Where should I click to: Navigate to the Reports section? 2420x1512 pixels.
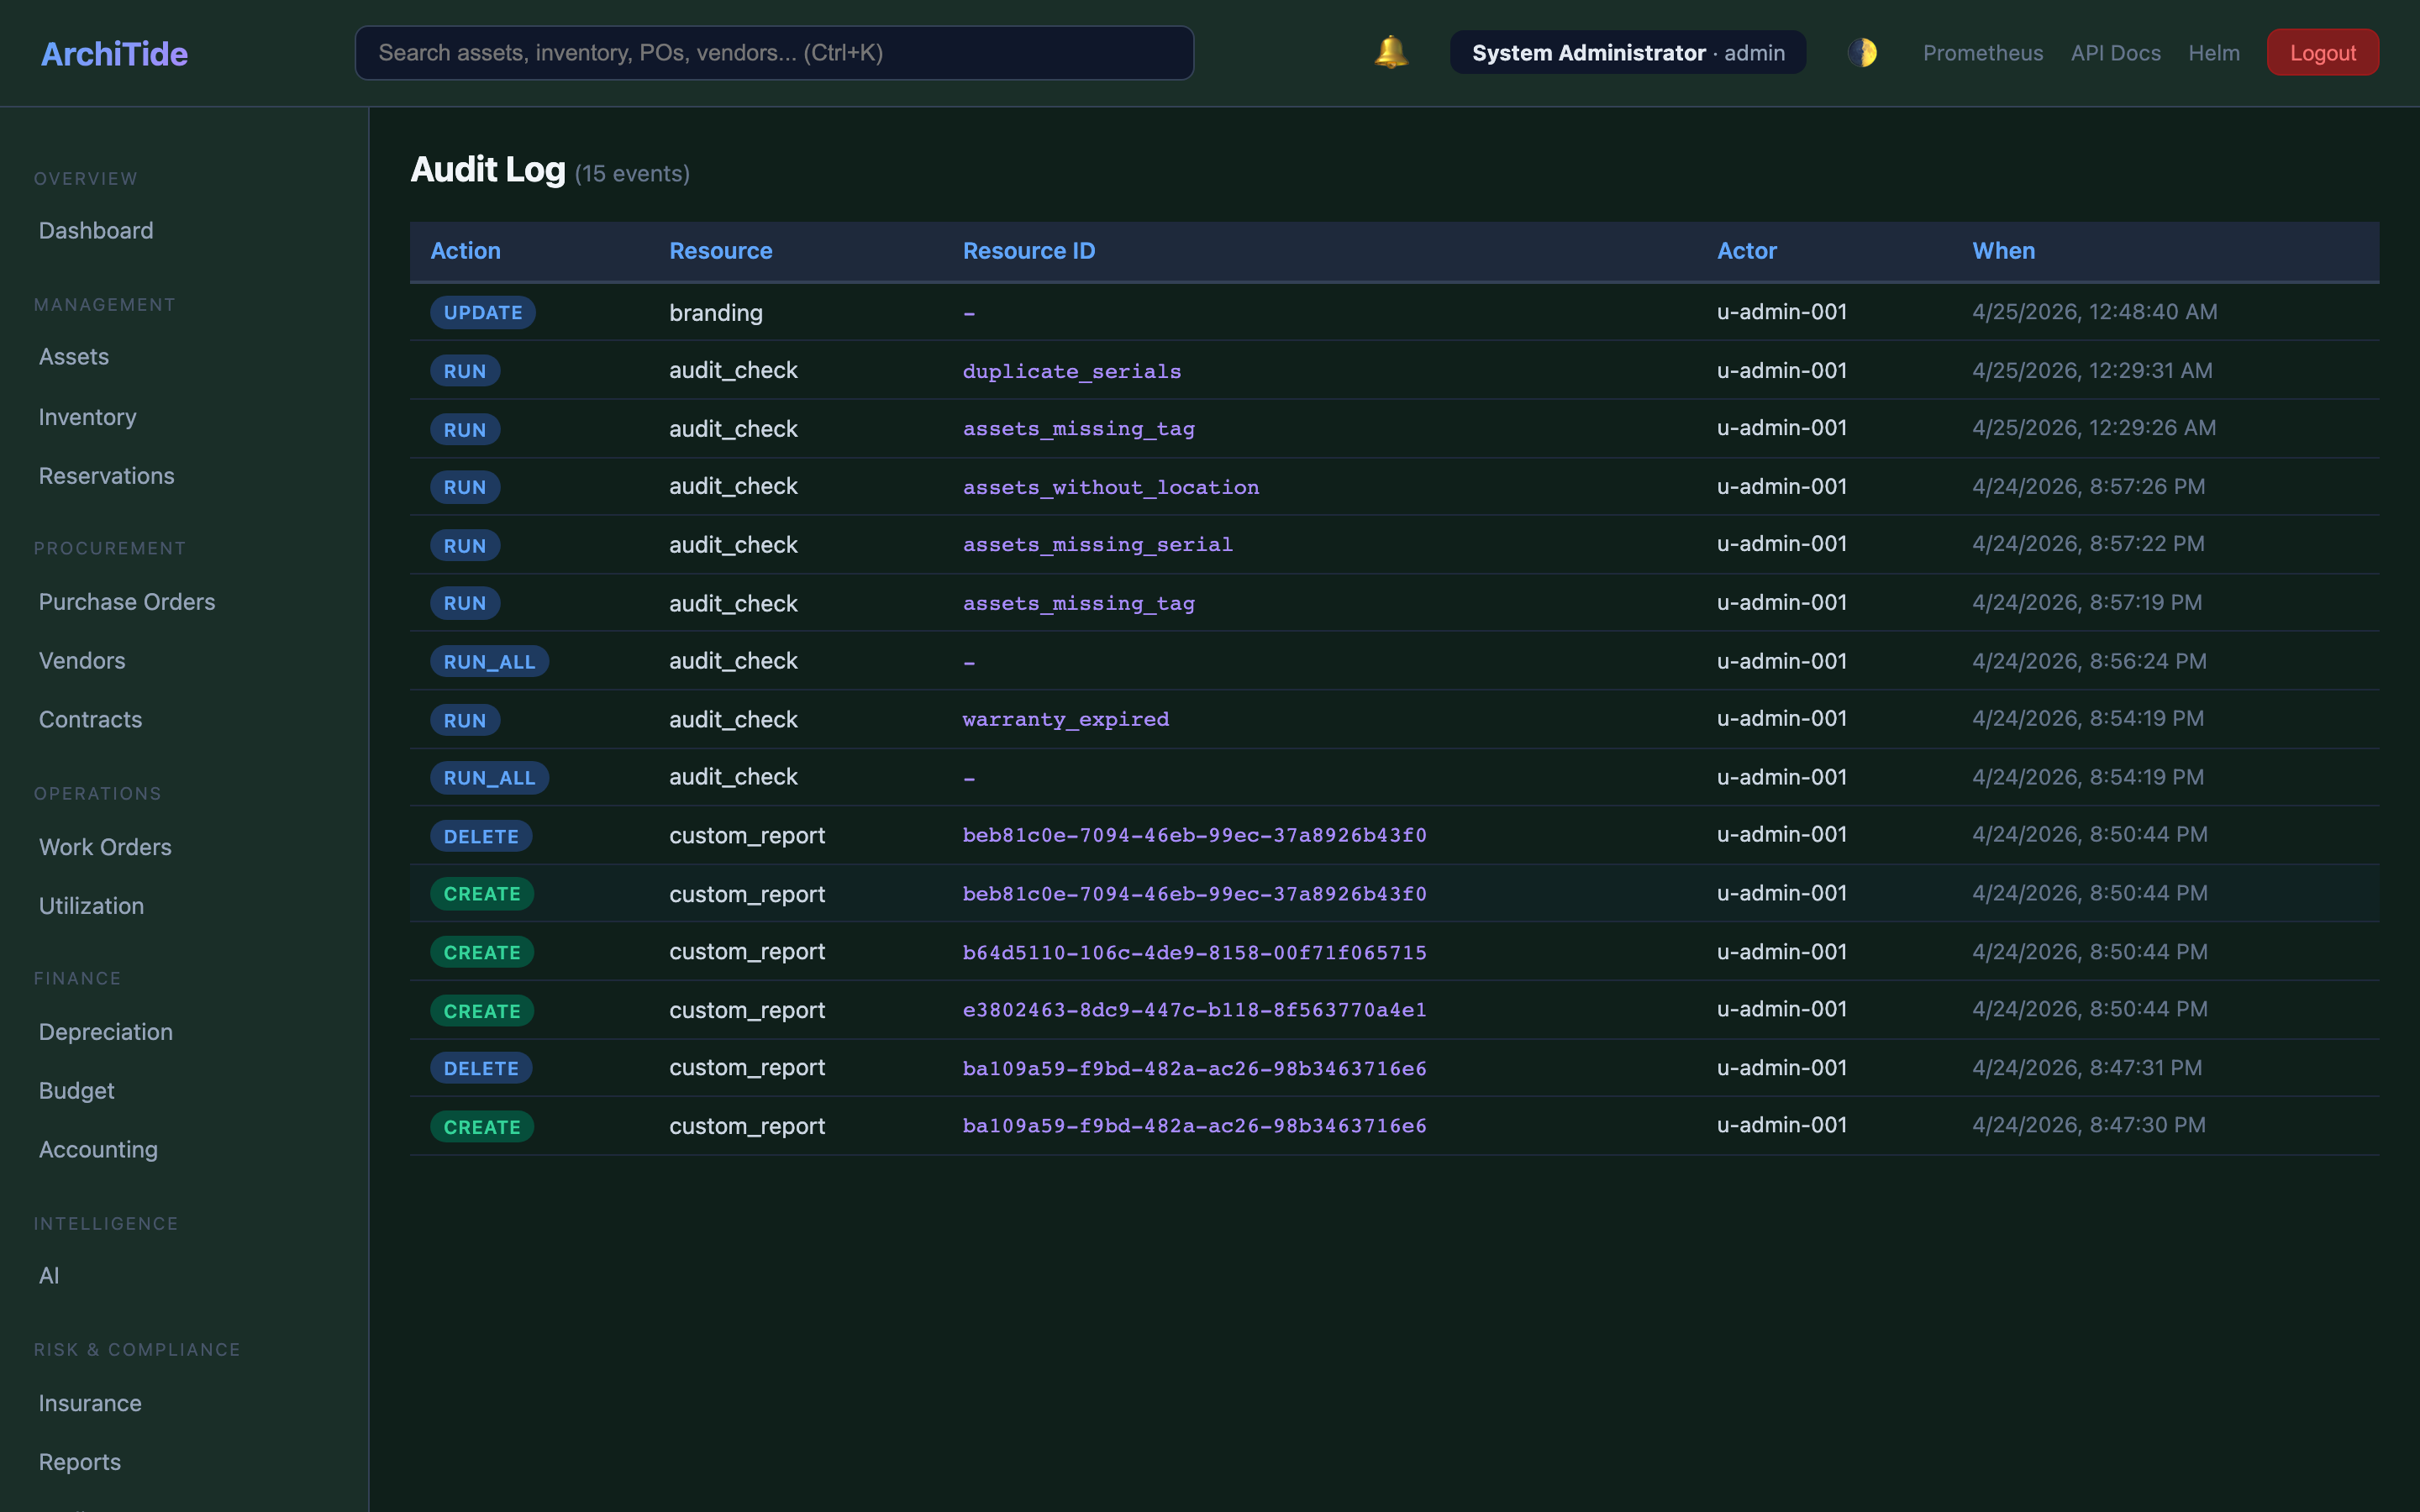pyautogui.click(x=79, y=1461)
